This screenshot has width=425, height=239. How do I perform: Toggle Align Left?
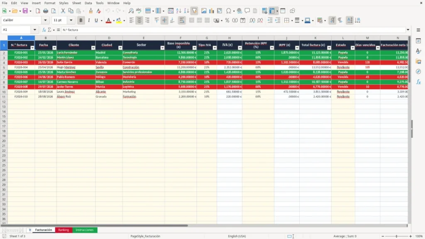pyautogui.click(x=132, y=20)
